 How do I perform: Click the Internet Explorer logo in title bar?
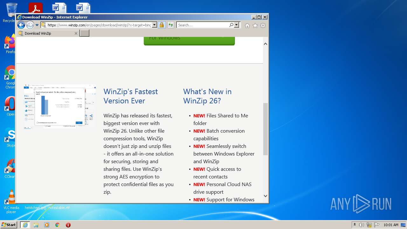(19, 17)
